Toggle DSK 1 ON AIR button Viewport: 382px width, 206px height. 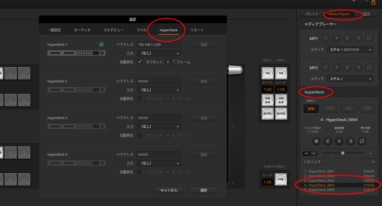267,100
